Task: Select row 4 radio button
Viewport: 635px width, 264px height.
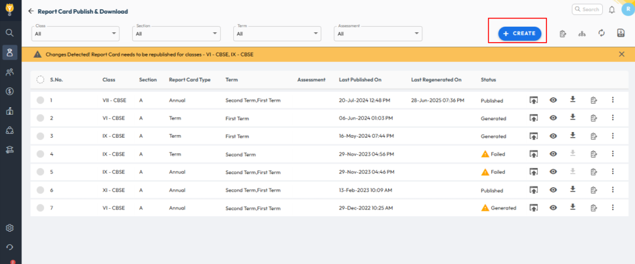Action: (40, 154)
